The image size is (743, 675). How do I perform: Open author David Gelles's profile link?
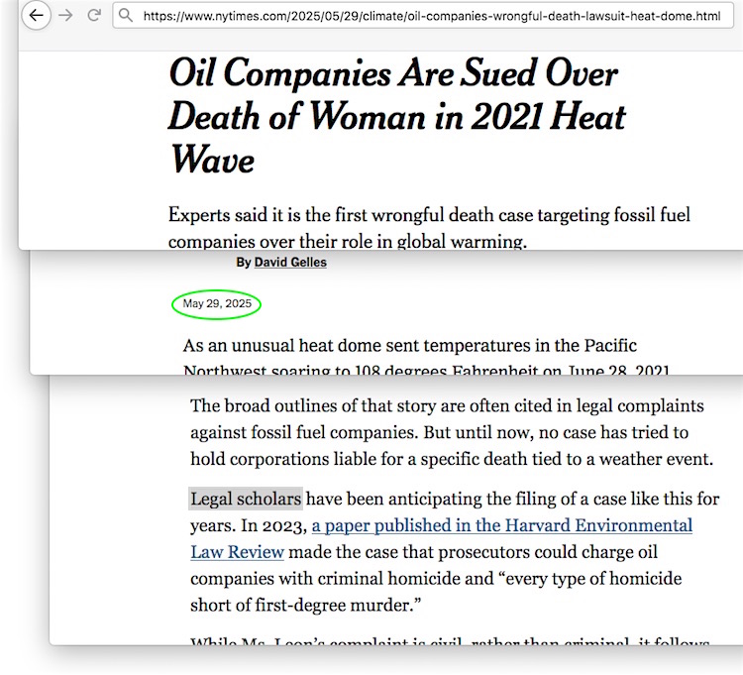(x=289, y=263)
